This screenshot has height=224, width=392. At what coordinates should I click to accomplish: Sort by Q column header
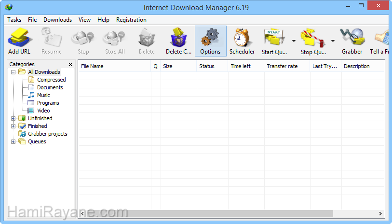(156, 66)
